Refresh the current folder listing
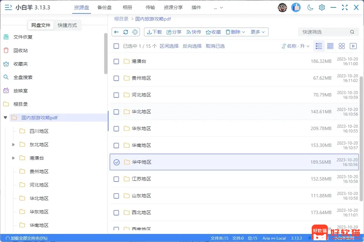364x242 pixels. (126, 32)
